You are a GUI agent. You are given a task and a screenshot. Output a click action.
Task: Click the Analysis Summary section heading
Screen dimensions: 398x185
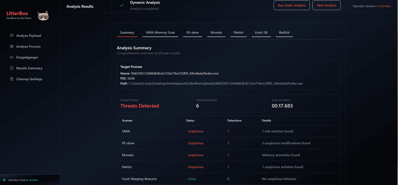134,48
